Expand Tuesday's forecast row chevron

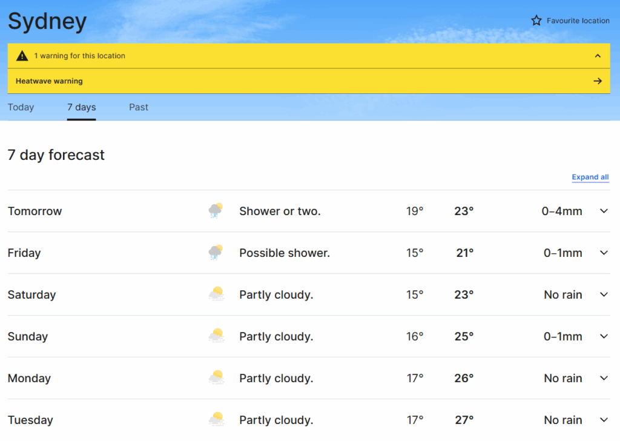click(603, 419)
